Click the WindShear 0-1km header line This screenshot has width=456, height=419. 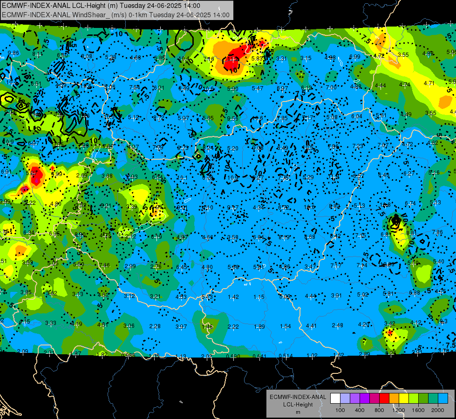[x=116, y=15]
